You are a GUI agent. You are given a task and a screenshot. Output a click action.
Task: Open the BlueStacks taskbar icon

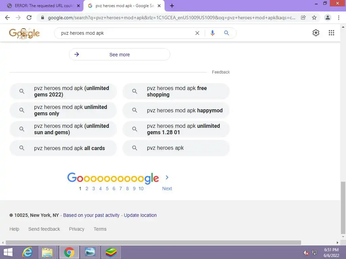click(111, 252)
